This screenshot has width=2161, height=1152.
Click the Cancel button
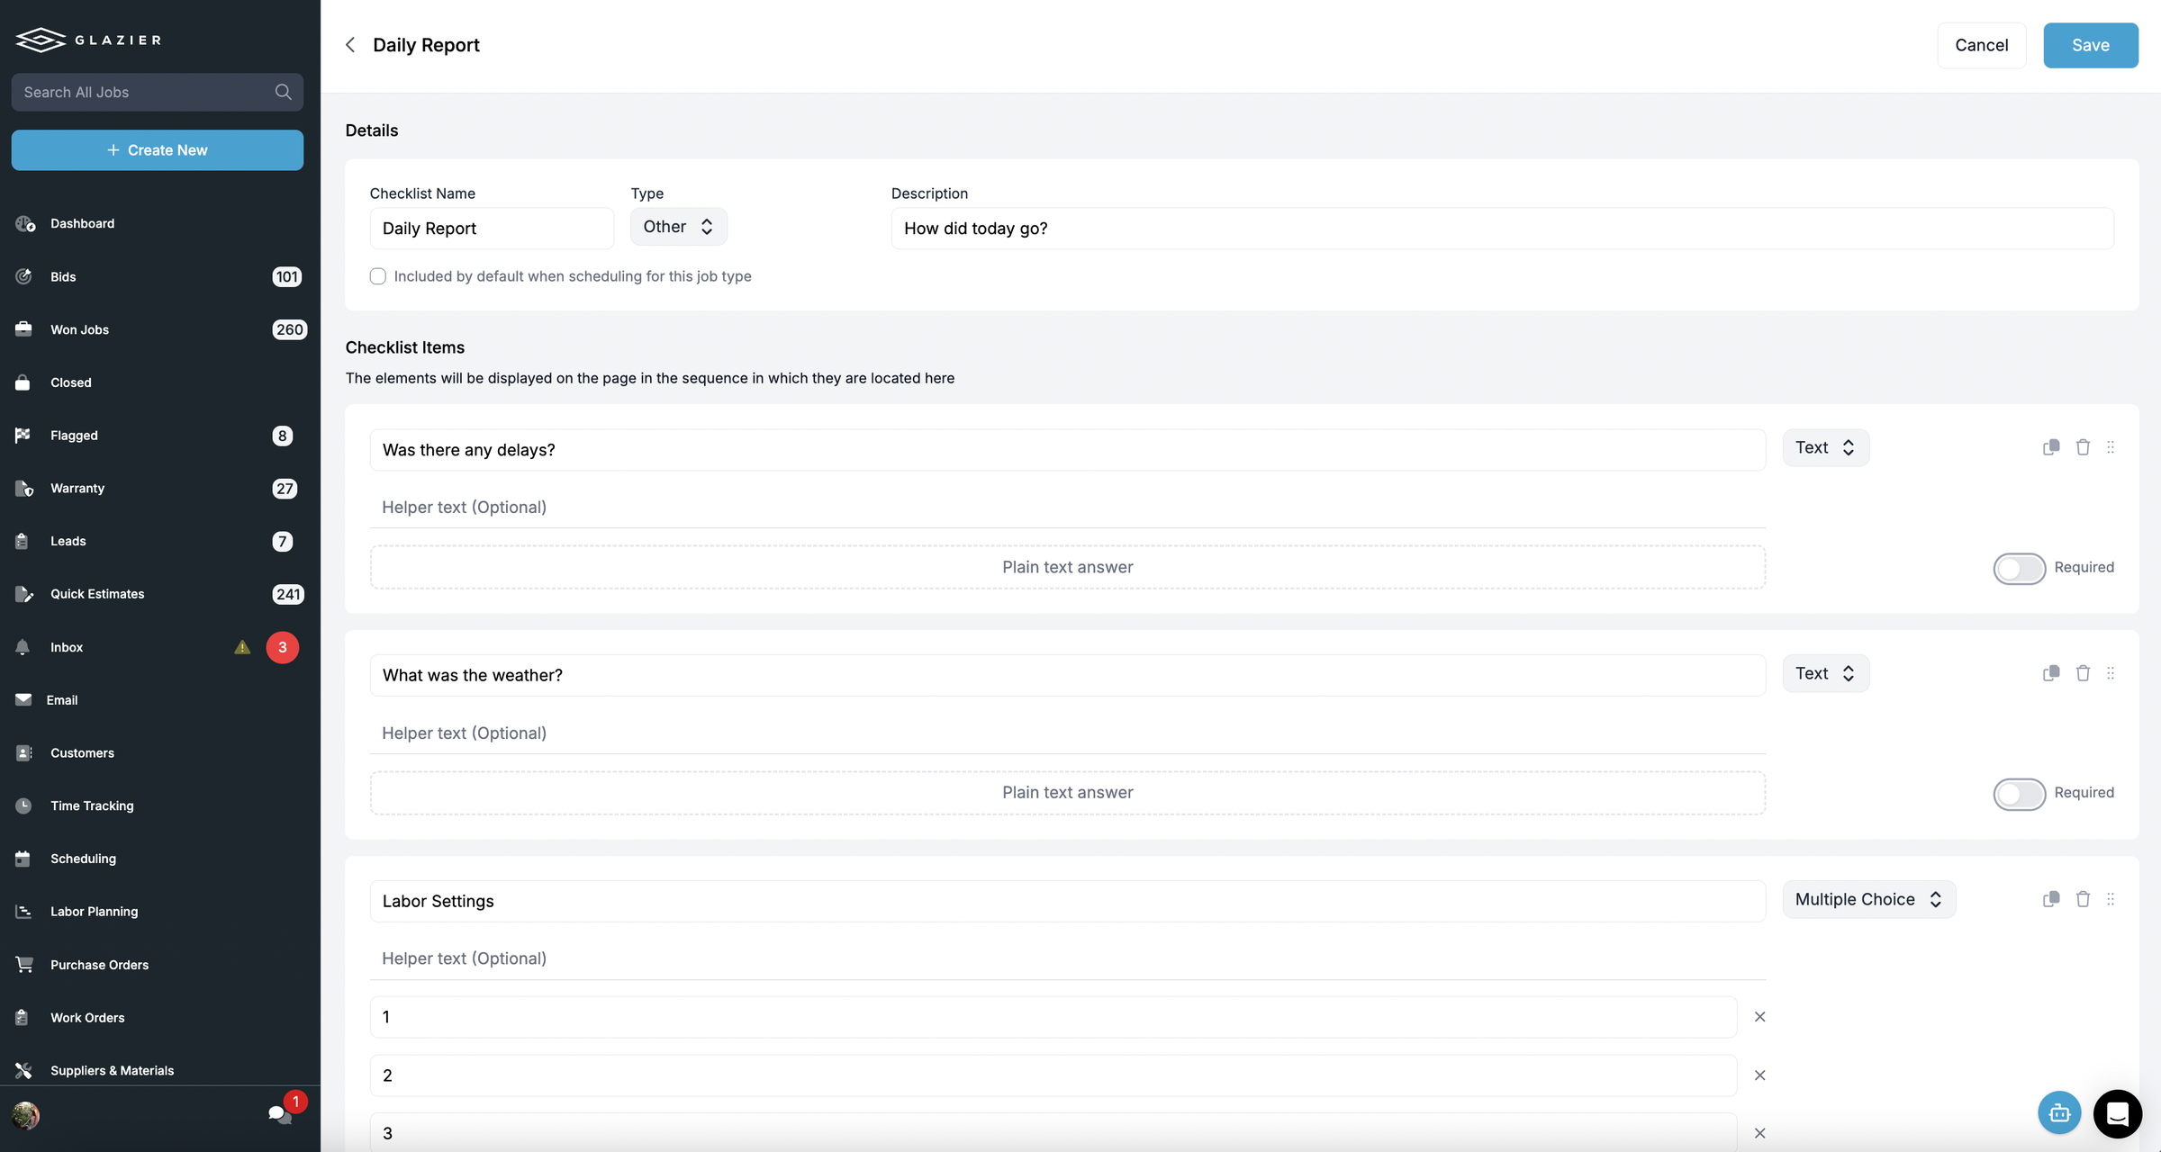(1981, 45)
